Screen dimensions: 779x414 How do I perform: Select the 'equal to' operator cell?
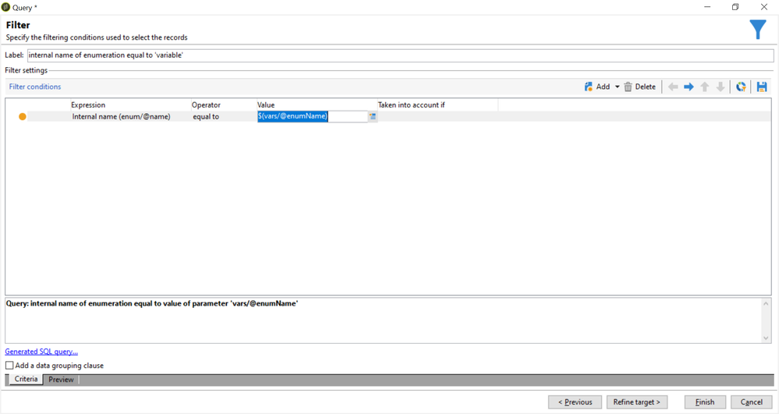pos(206,117)
